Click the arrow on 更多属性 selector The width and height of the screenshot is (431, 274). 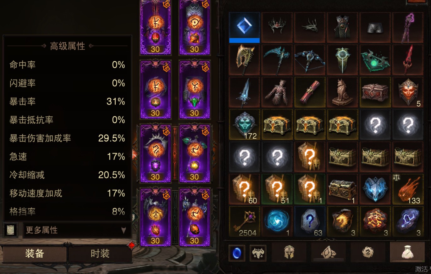(124, 230)
